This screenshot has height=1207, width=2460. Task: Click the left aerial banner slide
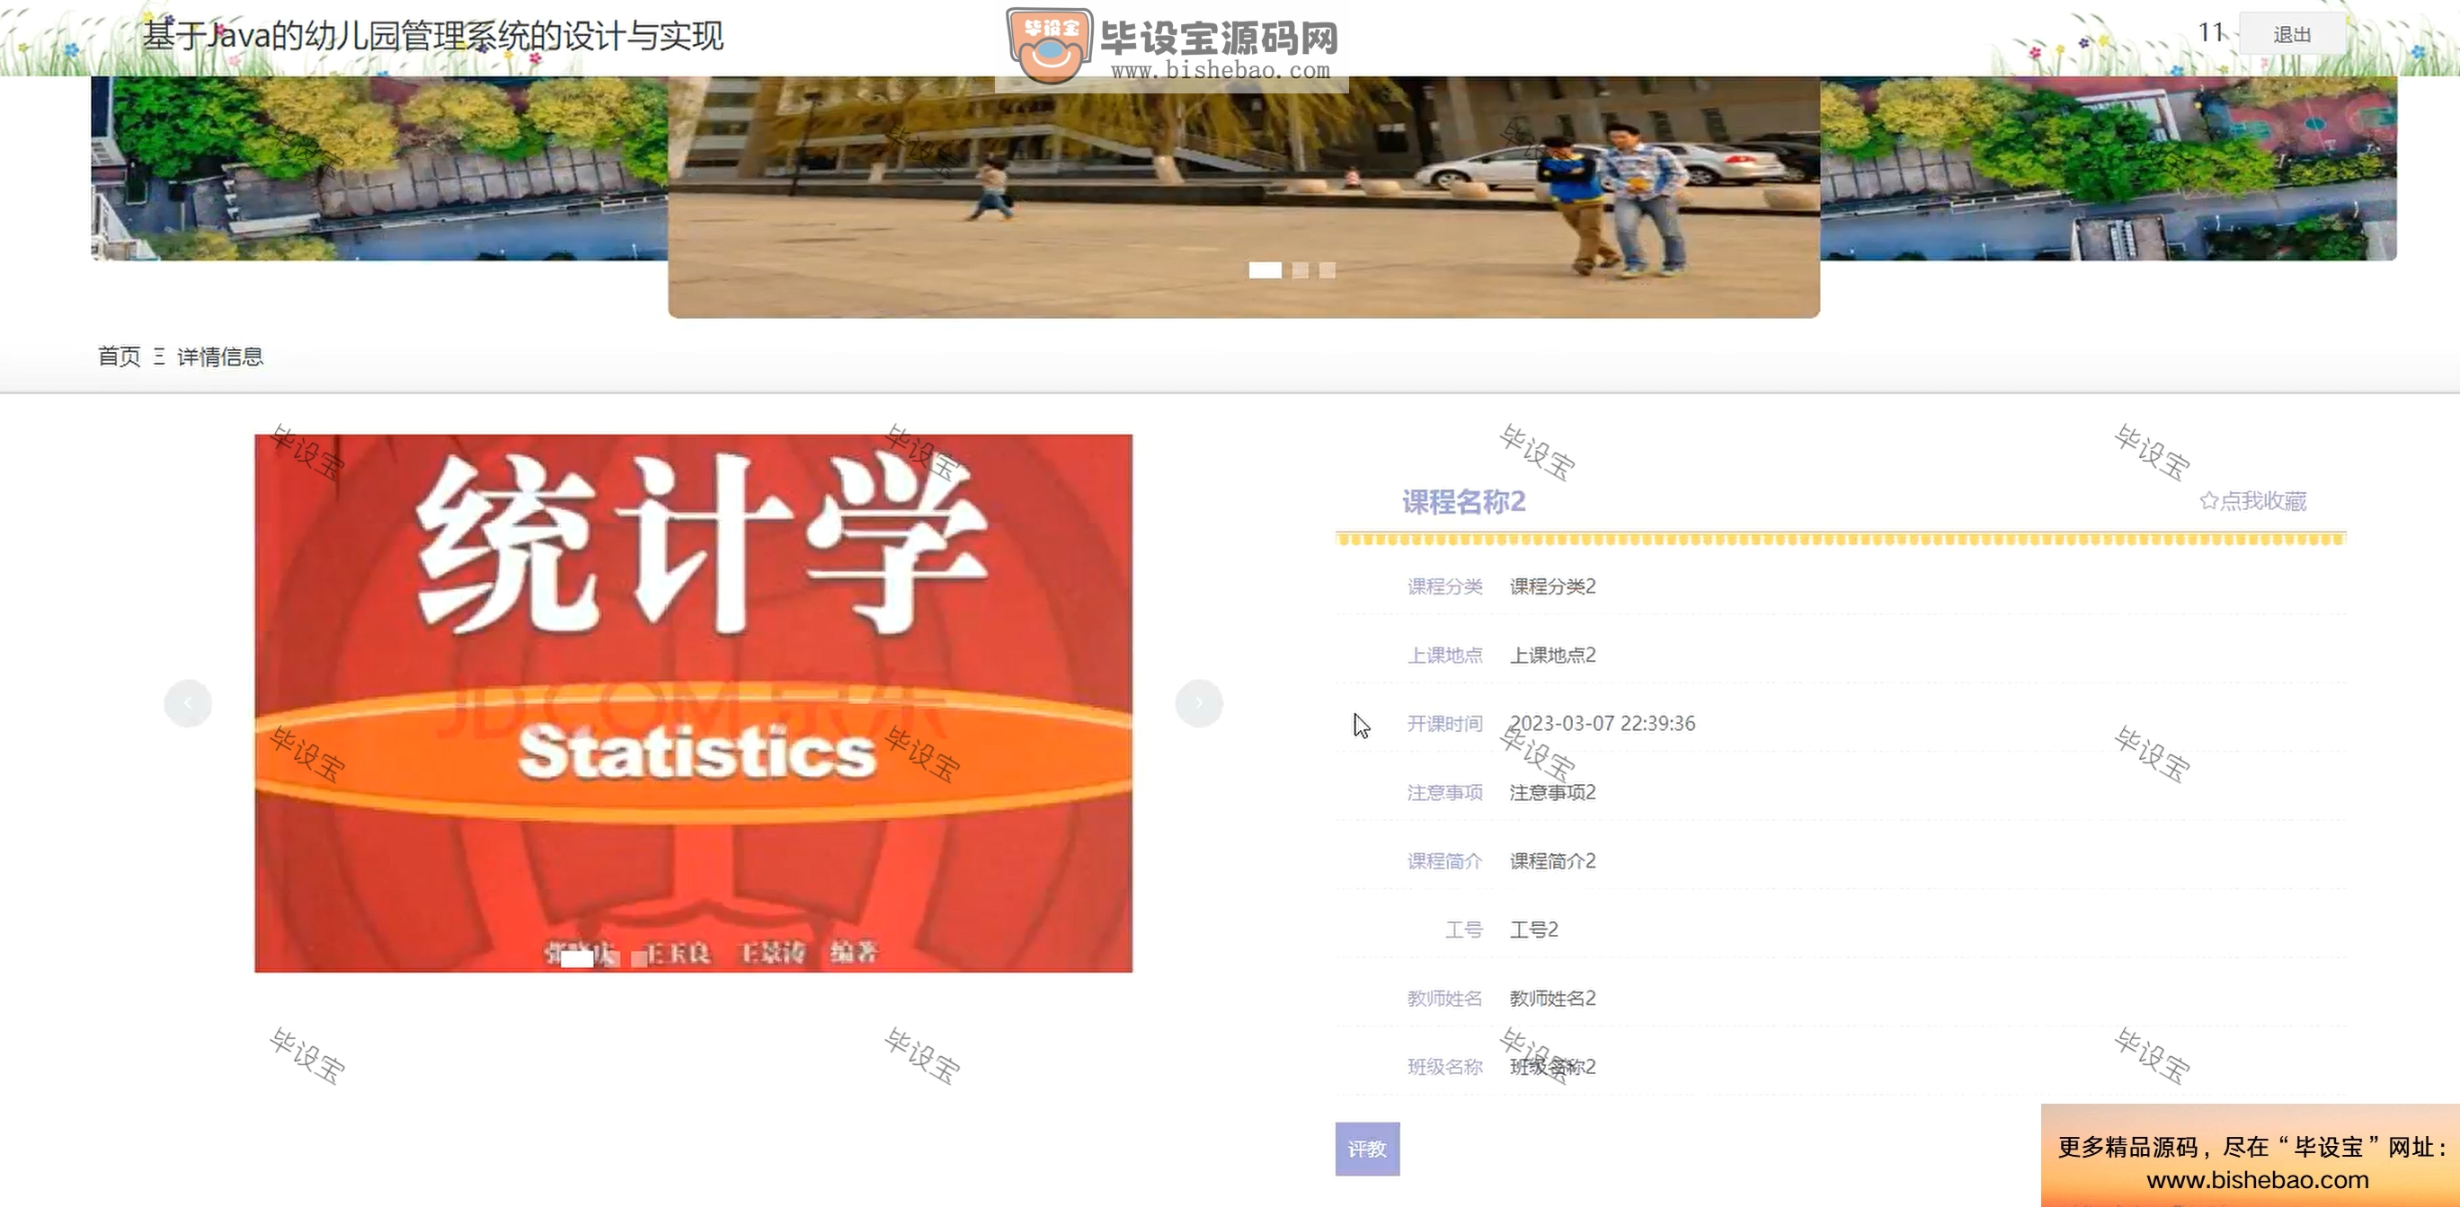tap(379, 168)
